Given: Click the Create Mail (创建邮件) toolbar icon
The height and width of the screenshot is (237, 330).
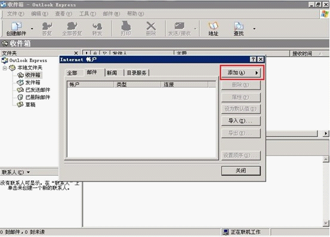Looking at the screenshot, I should click(x=16, y=29).
